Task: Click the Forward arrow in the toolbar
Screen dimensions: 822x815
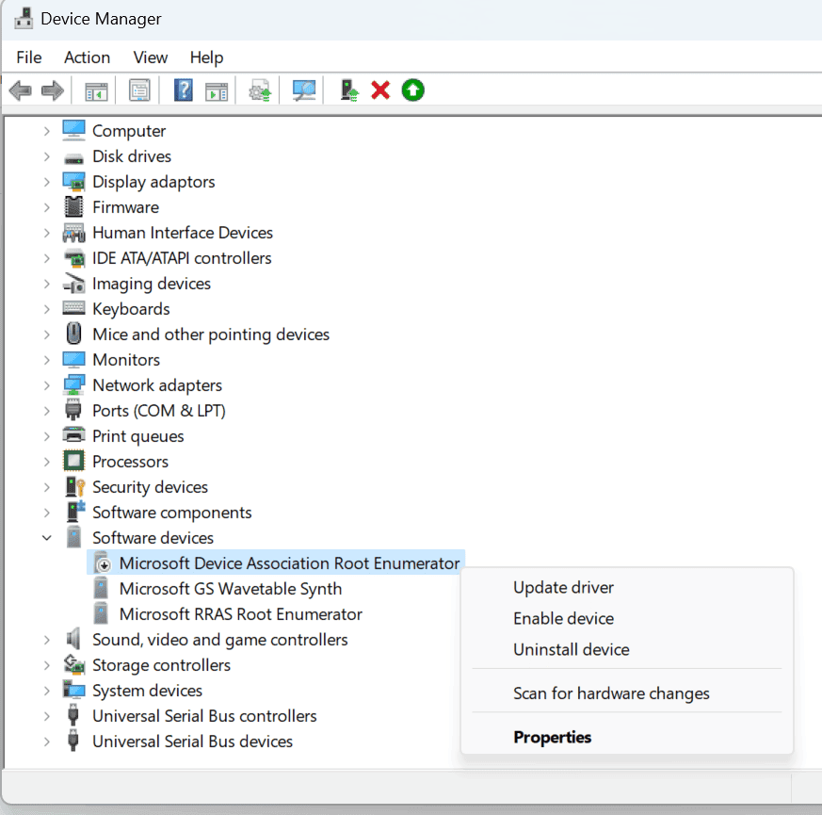Action: point(53,90)
